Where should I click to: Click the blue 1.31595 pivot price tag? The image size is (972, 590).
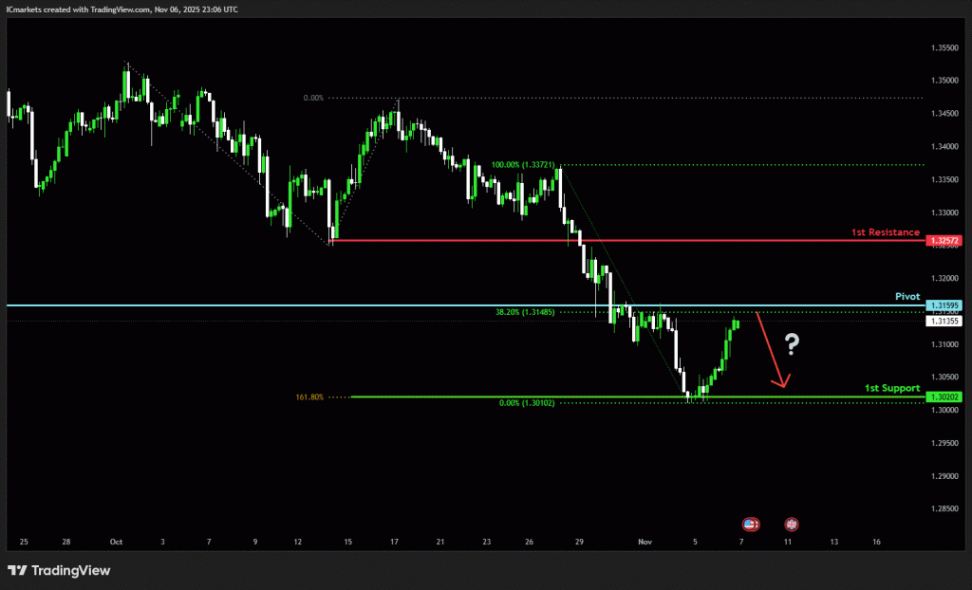[945, 305]
